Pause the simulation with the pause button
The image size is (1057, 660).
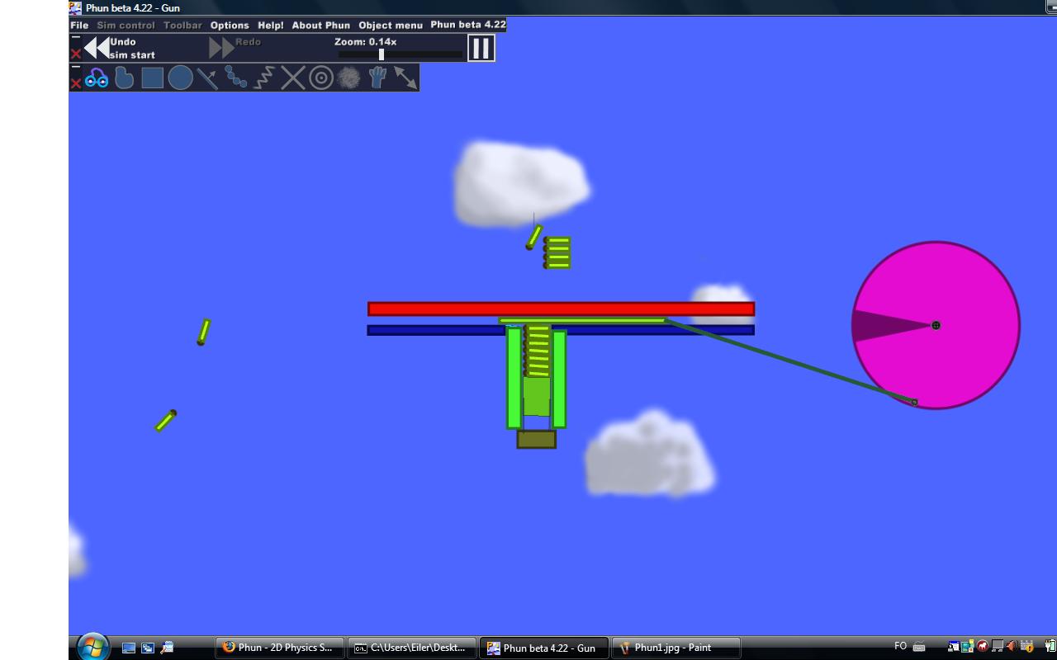point(481,48)
